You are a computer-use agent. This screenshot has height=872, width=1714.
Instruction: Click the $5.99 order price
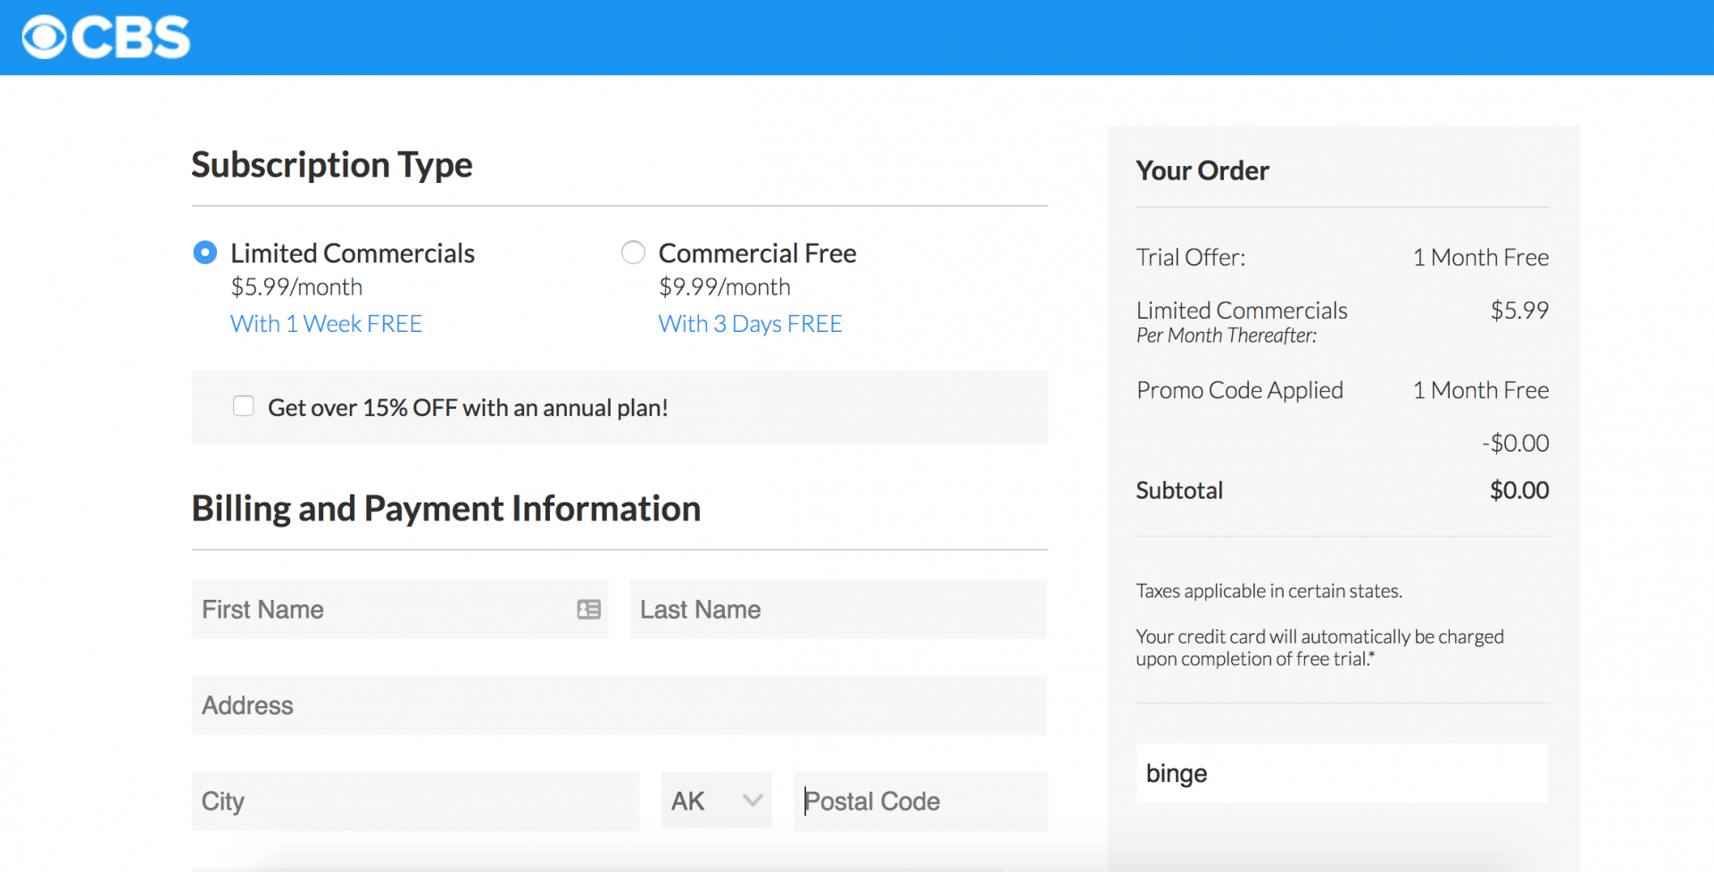click(1519, 311)
